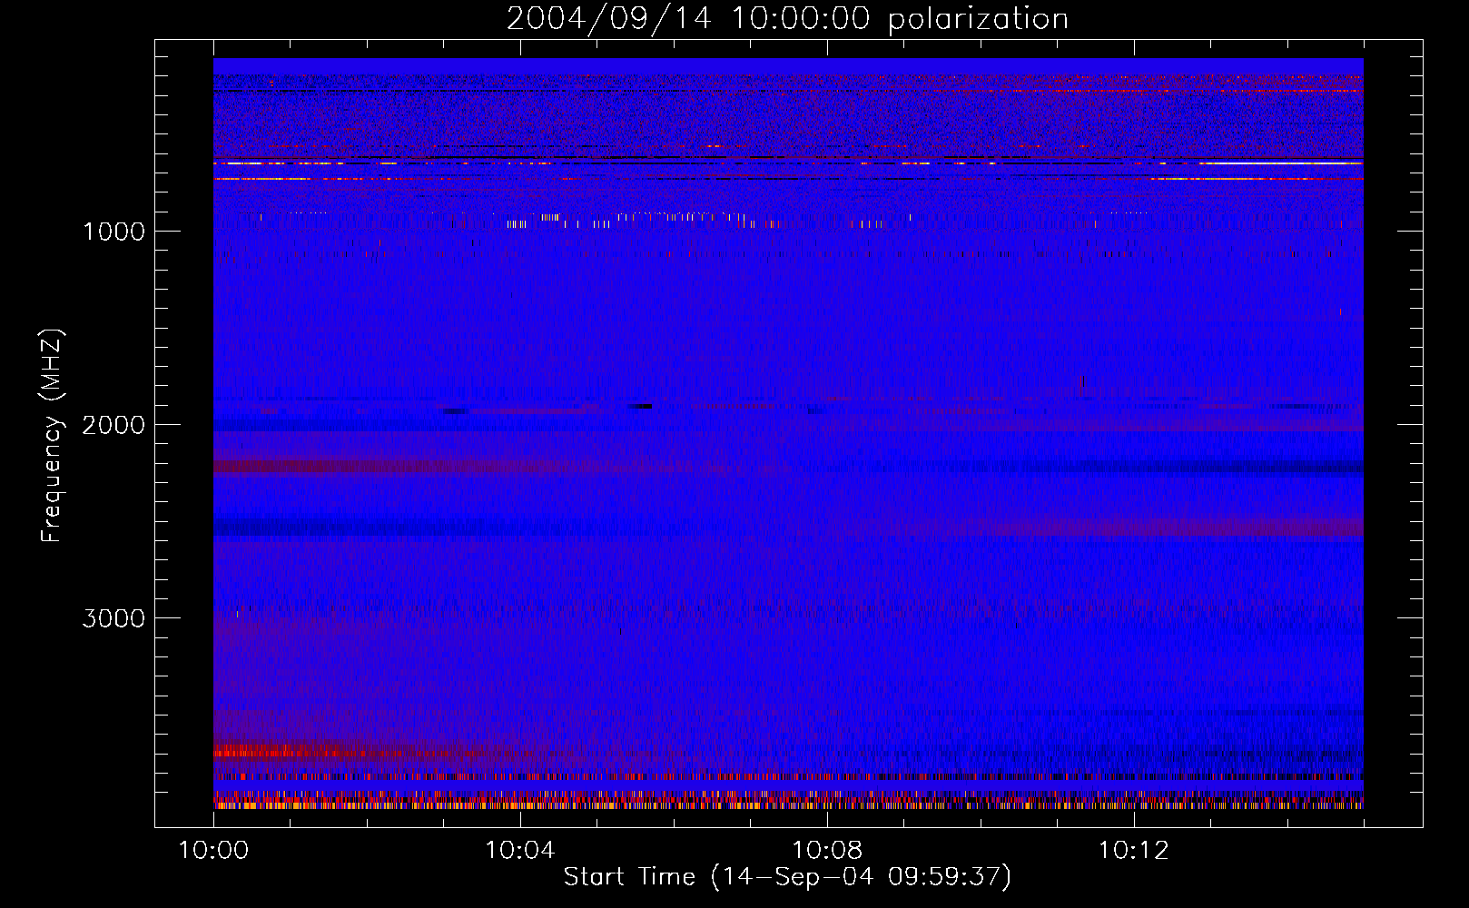Viewport: 1469px width, 908px height.
Task: Click the 10:08 time tick label
Action: [827, 851]
